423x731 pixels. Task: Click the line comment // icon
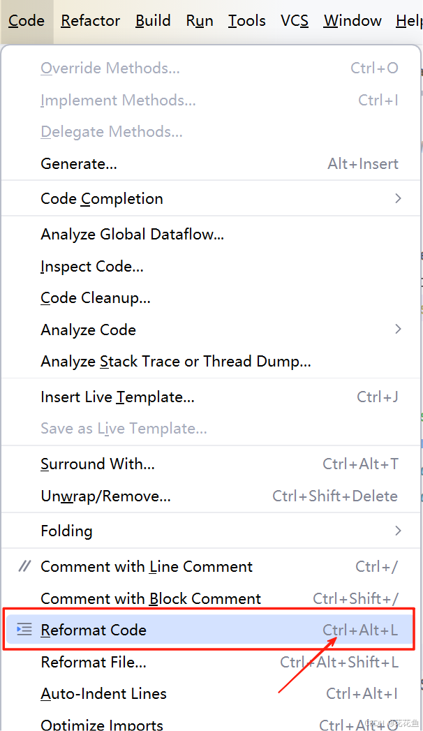[24, 566]
